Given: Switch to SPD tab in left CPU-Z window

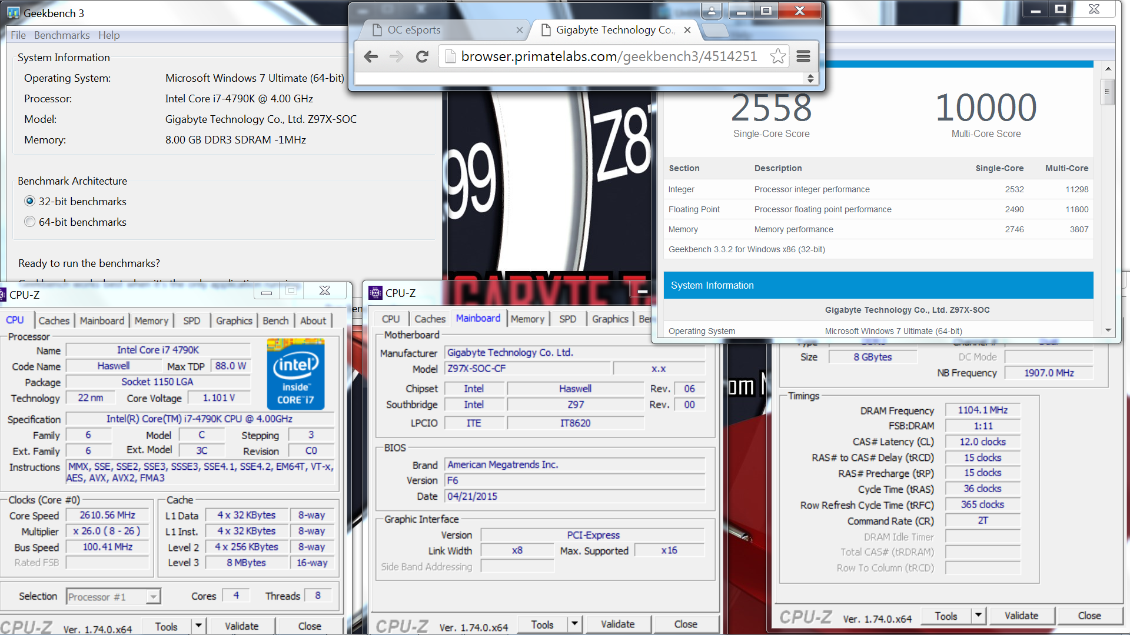Looking at the screenshot, I should tap(191, 320).
